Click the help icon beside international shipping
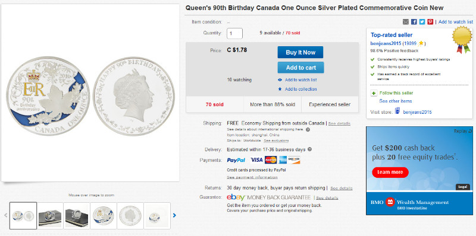This screenshot has height=236, width=476. tap(308, 129)
